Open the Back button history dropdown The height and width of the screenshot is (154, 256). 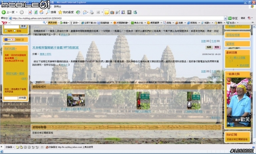click(17, 12)
